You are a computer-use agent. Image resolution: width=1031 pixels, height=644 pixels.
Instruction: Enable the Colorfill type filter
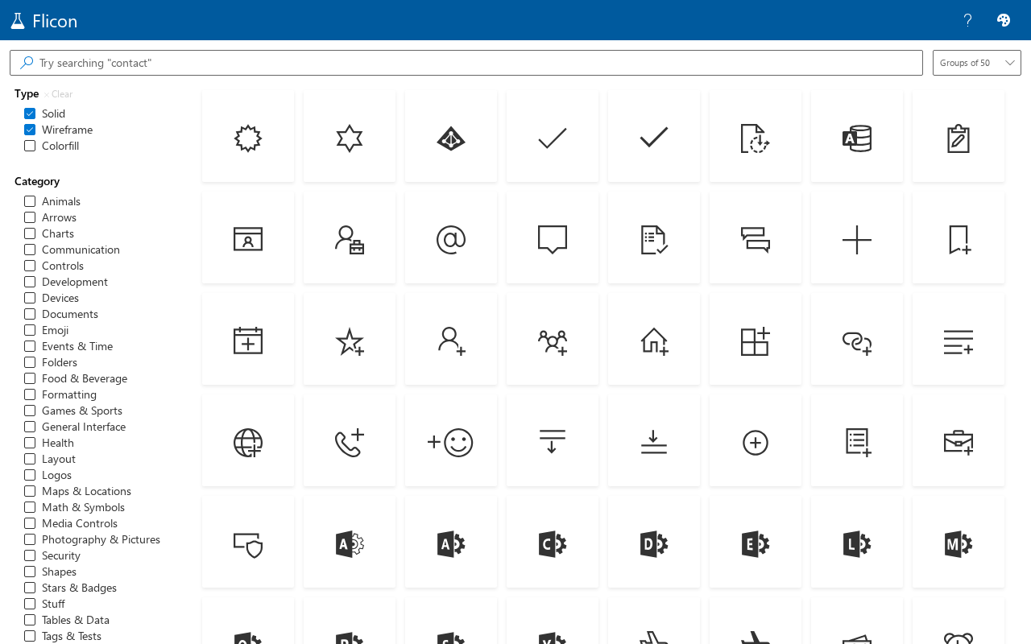click(30, 146)
